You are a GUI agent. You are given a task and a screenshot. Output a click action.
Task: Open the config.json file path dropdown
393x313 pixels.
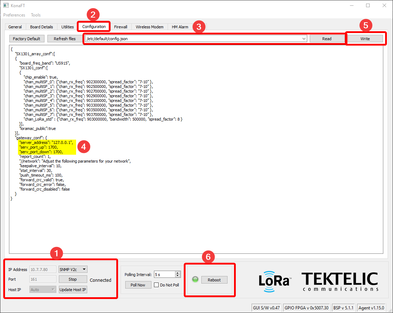click(304, 38)
